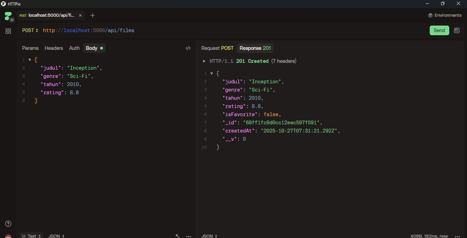Collapse the response JSON root object
Viewport: 467px width, 238px height.
point(212,73)
